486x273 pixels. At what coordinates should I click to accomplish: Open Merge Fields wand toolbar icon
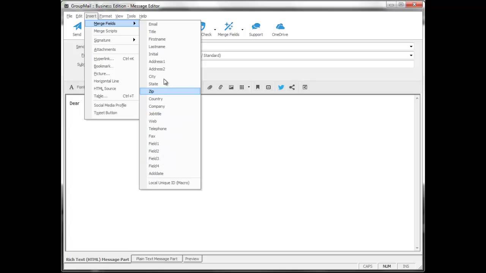[x=229, y=26]
